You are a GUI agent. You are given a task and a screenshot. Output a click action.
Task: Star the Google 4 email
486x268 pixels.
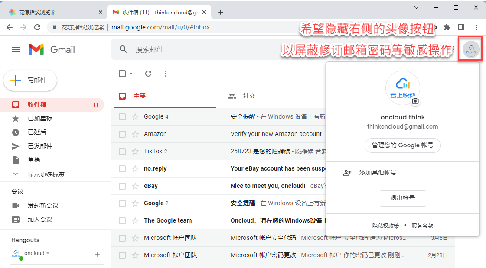pos(135,116)
